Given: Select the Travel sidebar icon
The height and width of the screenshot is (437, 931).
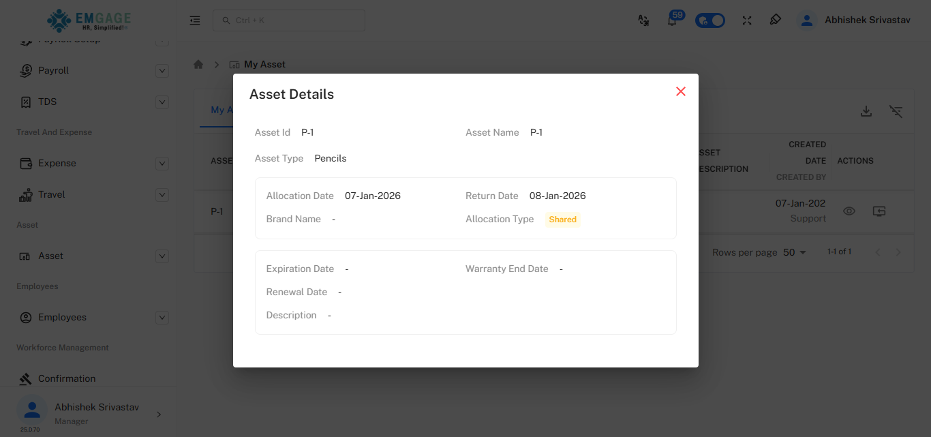Looking at the screenshot, I should click(25, 194).
